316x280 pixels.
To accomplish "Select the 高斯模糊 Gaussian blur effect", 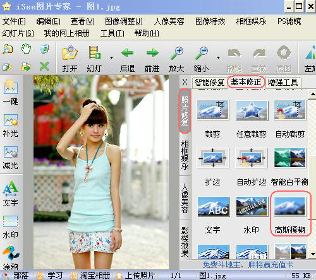I will [x=290, y=214].
